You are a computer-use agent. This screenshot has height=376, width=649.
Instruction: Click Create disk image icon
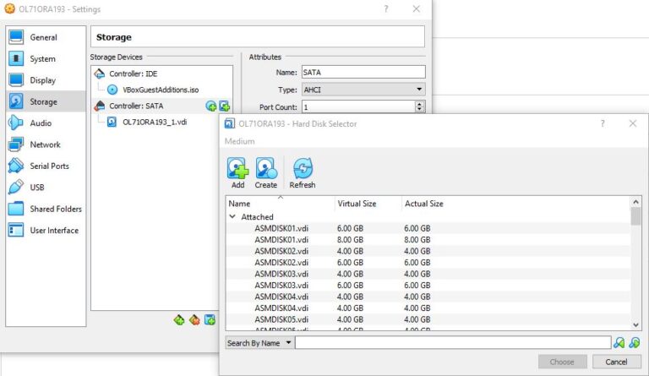click(x=266, y=173)
